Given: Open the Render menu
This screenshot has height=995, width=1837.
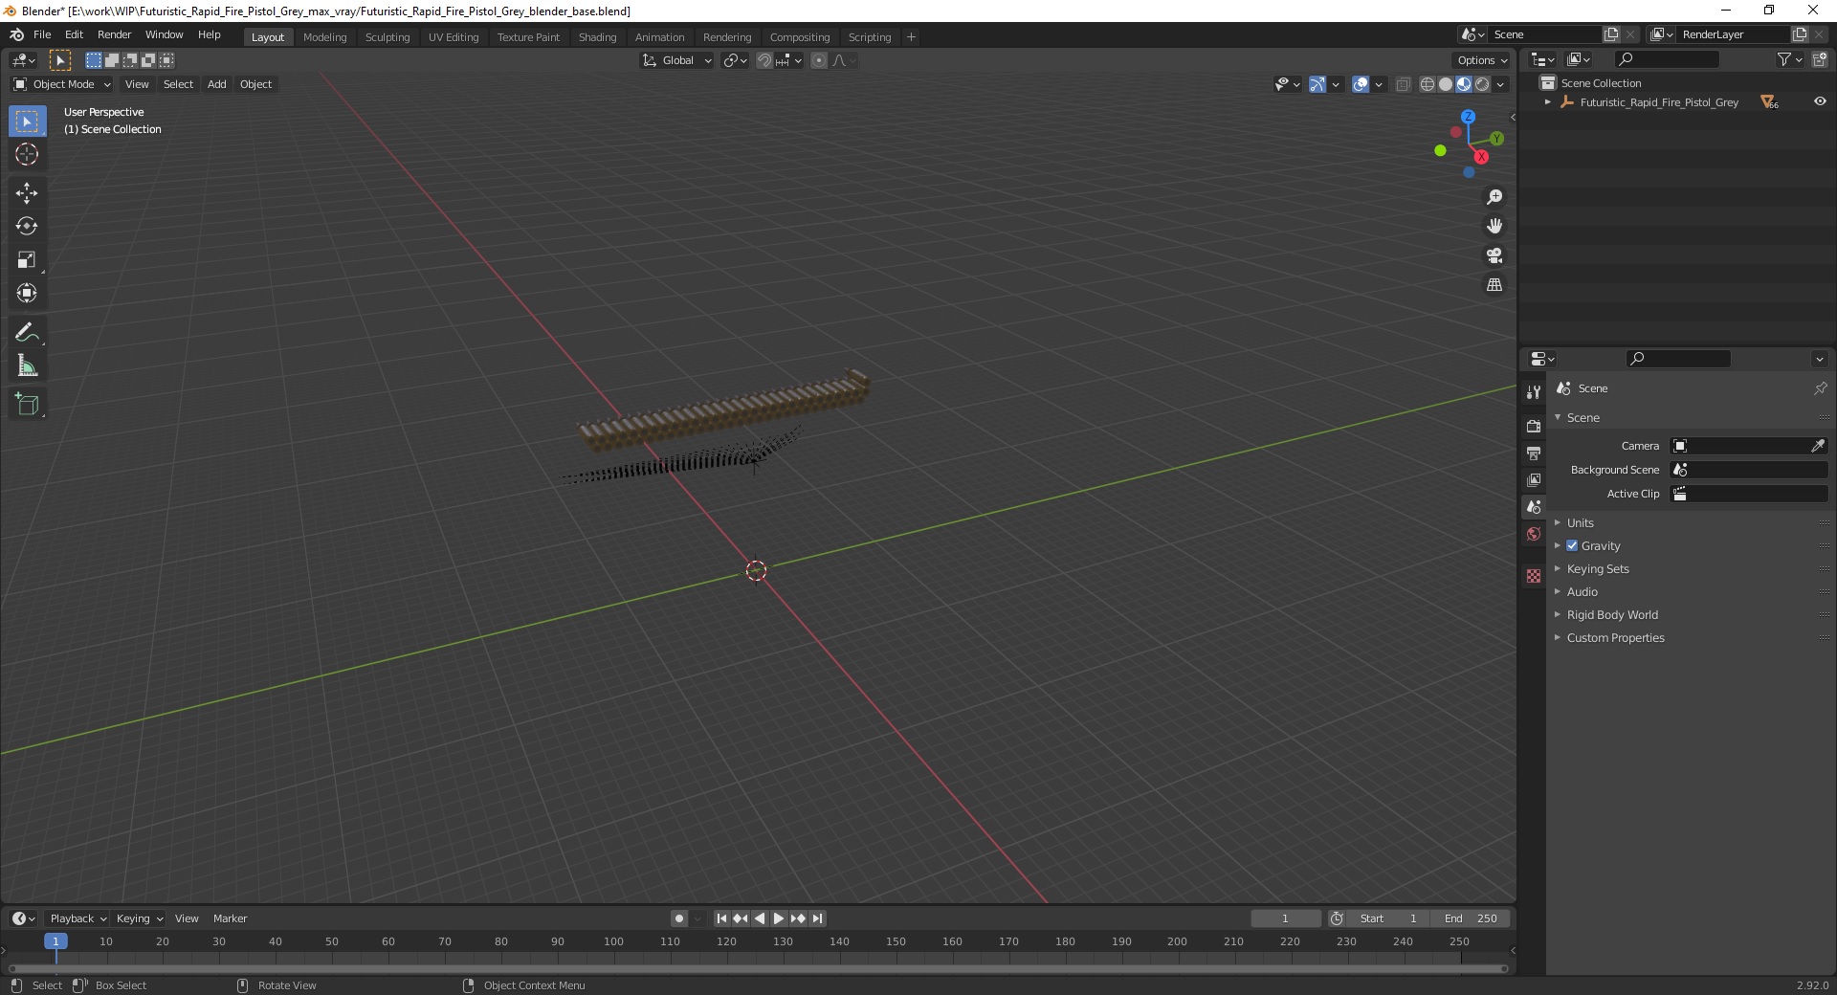Looking at the screenshot, I should (114, 34).
